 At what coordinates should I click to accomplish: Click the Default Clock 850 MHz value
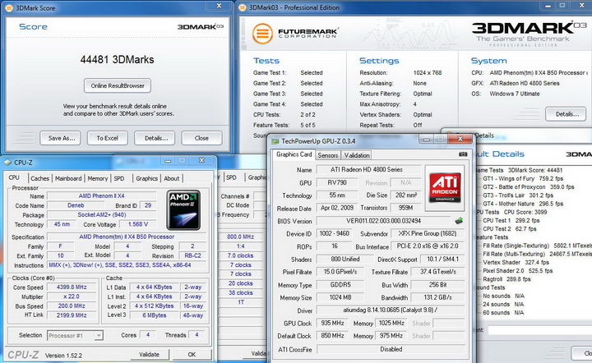332,335
